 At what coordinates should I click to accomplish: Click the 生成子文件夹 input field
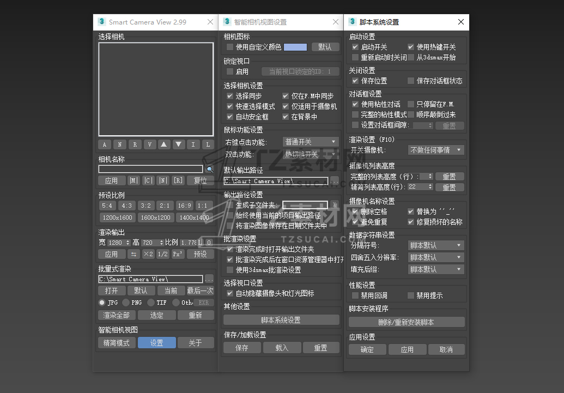click(305, 205)
